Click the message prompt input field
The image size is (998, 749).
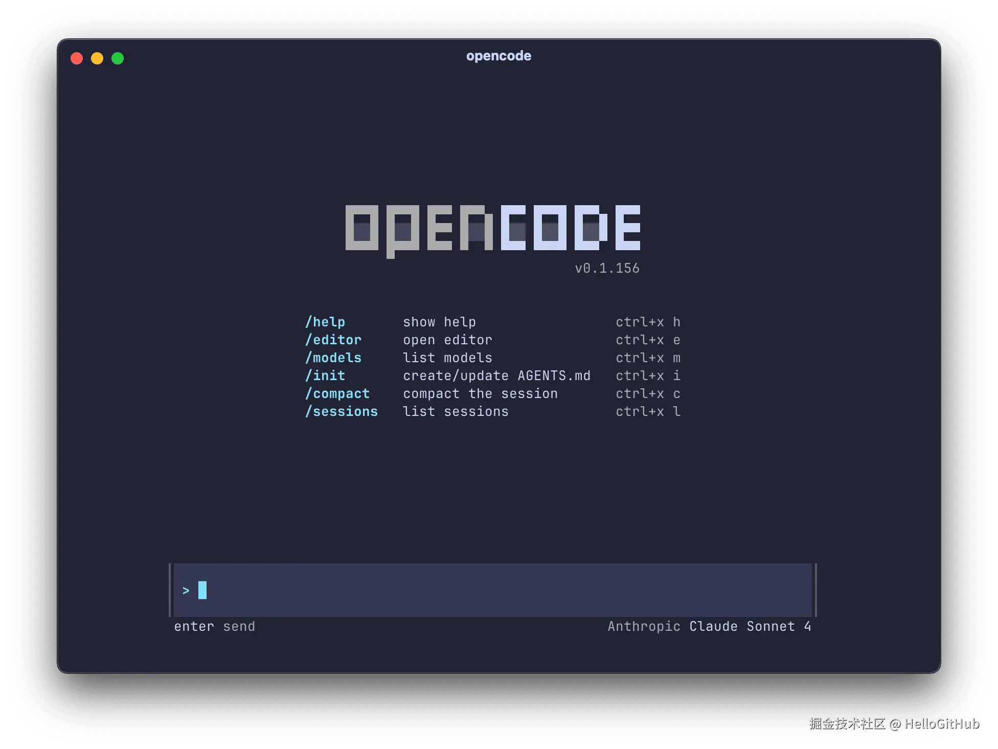[x=493, y=590]
